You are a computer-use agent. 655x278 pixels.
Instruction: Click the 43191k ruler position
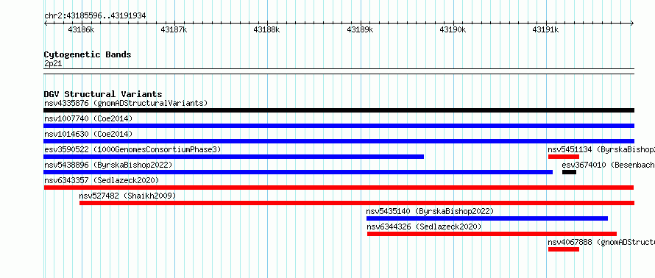pos(545,29)
